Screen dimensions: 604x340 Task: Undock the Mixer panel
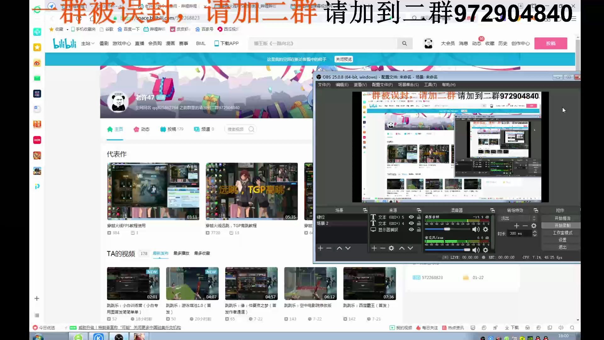click(x=493, y=210)
